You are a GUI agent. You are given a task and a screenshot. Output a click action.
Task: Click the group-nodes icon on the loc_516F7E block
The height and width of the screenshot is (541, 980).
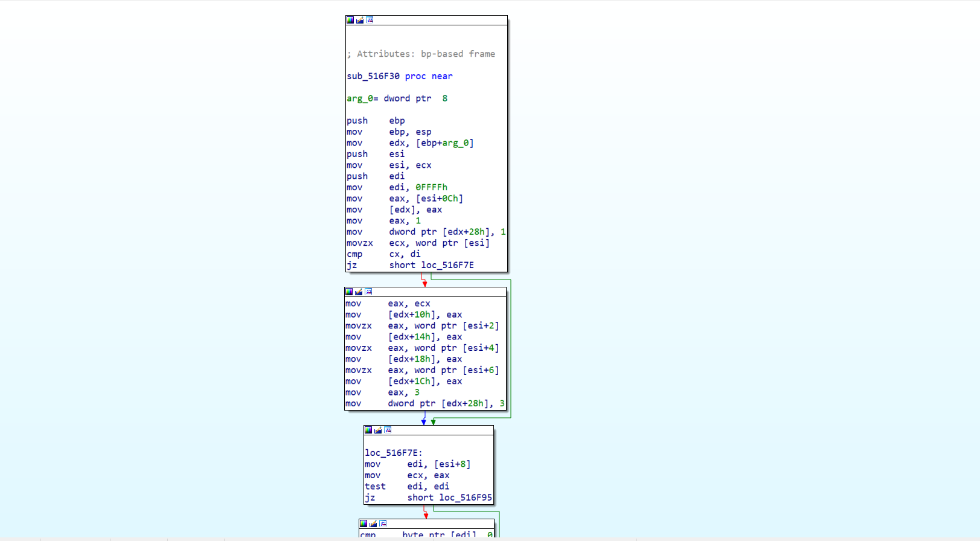[388, 430]
